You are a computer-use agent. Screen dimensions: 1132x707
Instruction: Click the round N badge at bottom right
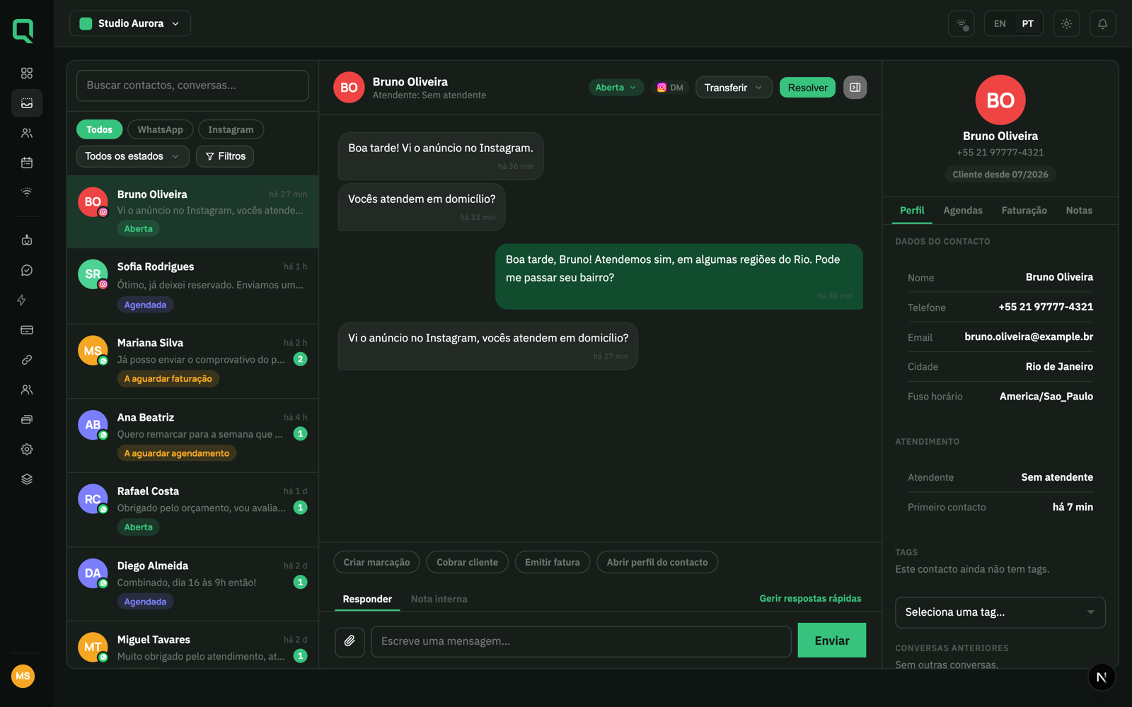(1102, 677)
